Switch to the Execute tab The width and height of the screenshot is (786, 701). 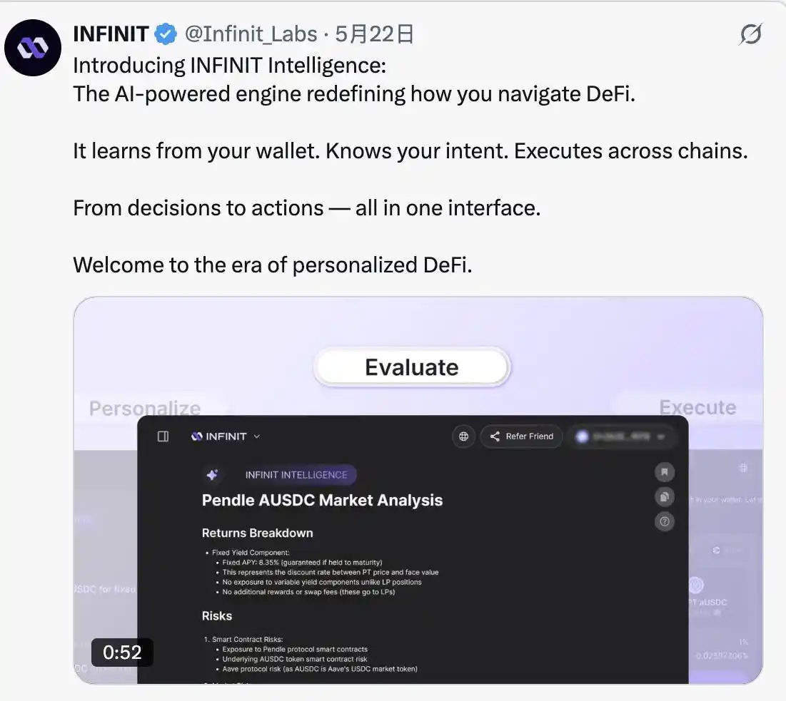tap(697, 408)
